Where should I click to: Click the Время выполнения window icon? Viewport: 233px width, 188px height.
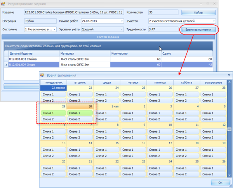(x=42, y=75)
